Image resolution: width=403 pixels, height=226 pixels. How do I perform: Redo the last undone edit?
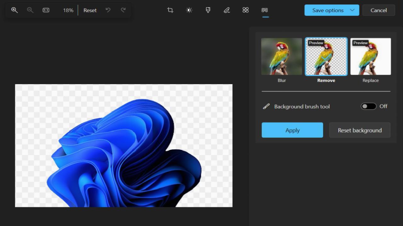(x=123, y=10)
